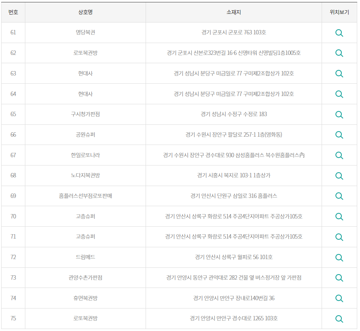Click the magnifier icon for 한일로또나라
The width and height of the screenshot is (360, 331).
339,155
